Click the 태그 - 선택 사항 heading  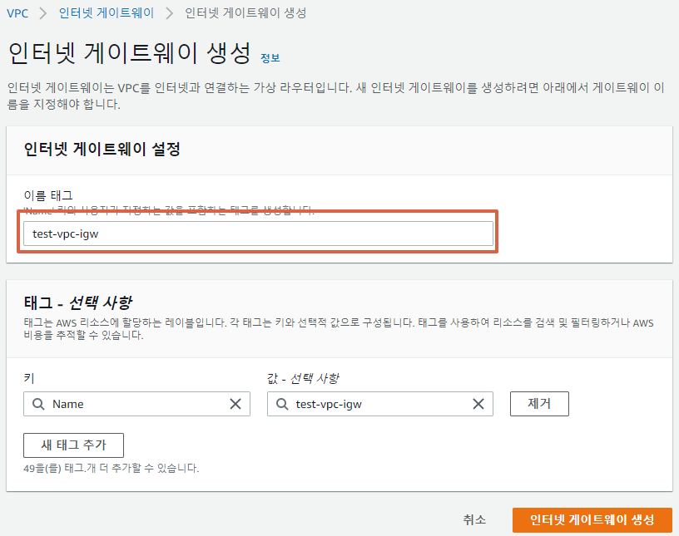[78, 302]
